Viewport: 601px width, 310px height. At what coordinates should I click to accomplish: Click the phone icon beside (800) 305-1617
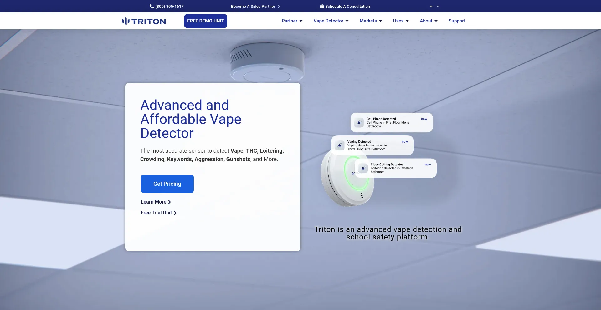(152, 6)
